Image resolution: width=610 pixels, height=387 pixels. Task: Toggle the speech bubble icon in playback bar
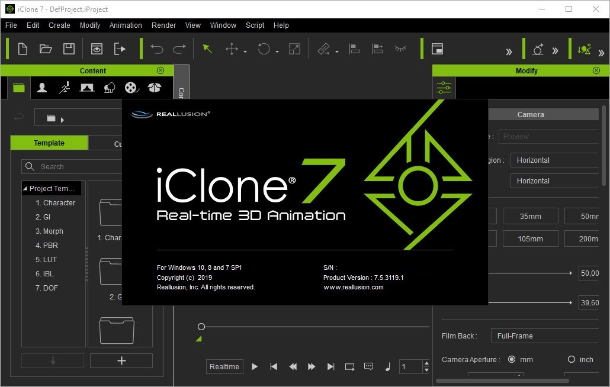pos(368,366)
